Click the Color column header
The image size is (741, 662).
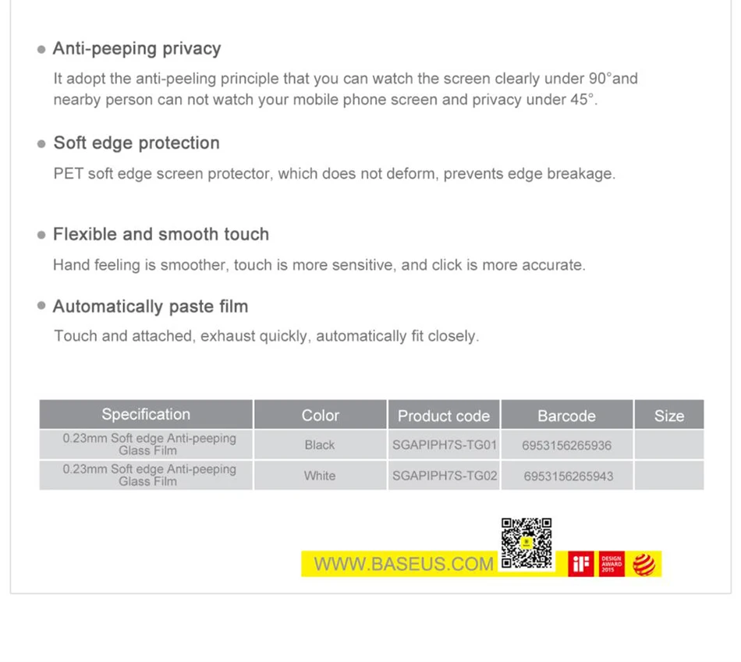(320, 416)
